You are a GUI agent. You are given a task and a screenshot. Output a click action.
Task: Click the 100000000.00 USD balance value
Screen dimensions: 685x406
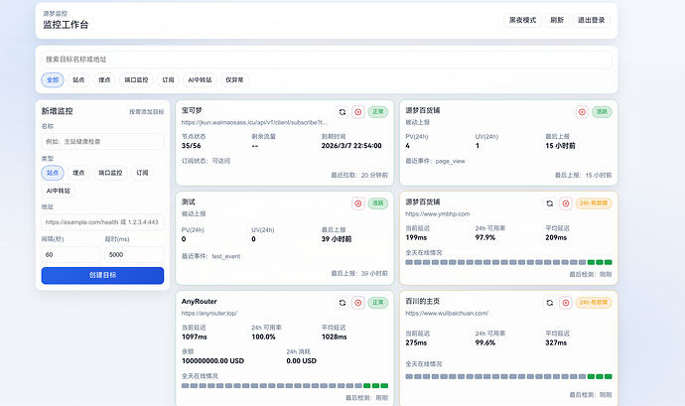(212, 361)
